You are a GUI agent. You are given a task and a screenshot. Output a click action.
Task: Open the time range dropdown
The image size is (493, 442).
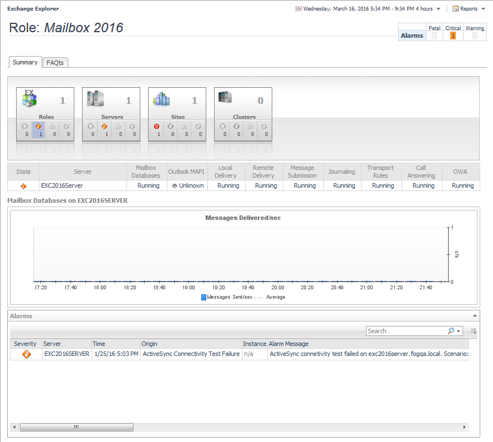[x=438, y=9]
